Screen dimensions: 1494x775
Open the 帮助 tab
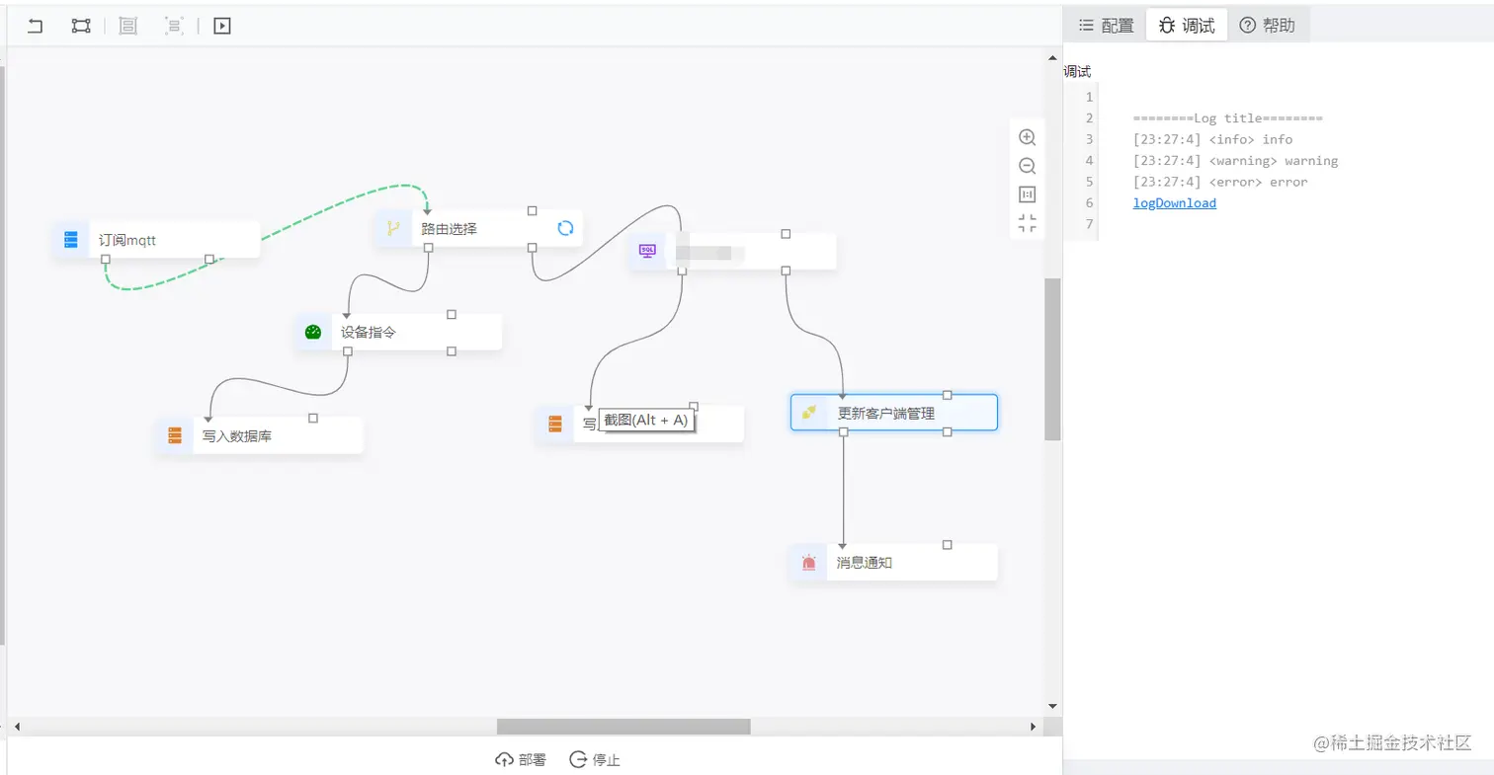tap(1268, 26)
